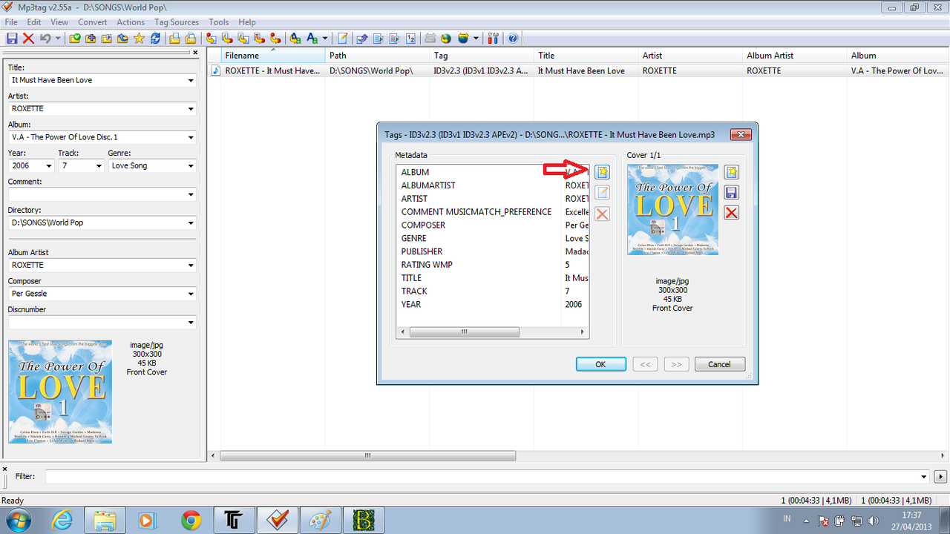Viewport: 950px width, 534px height.
Task: Click the Change directory folder icon in toolbar
Action: click(x=75, y=38)
